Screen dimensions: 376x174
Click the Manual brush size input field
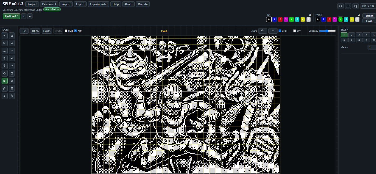(x=372, y=47)
